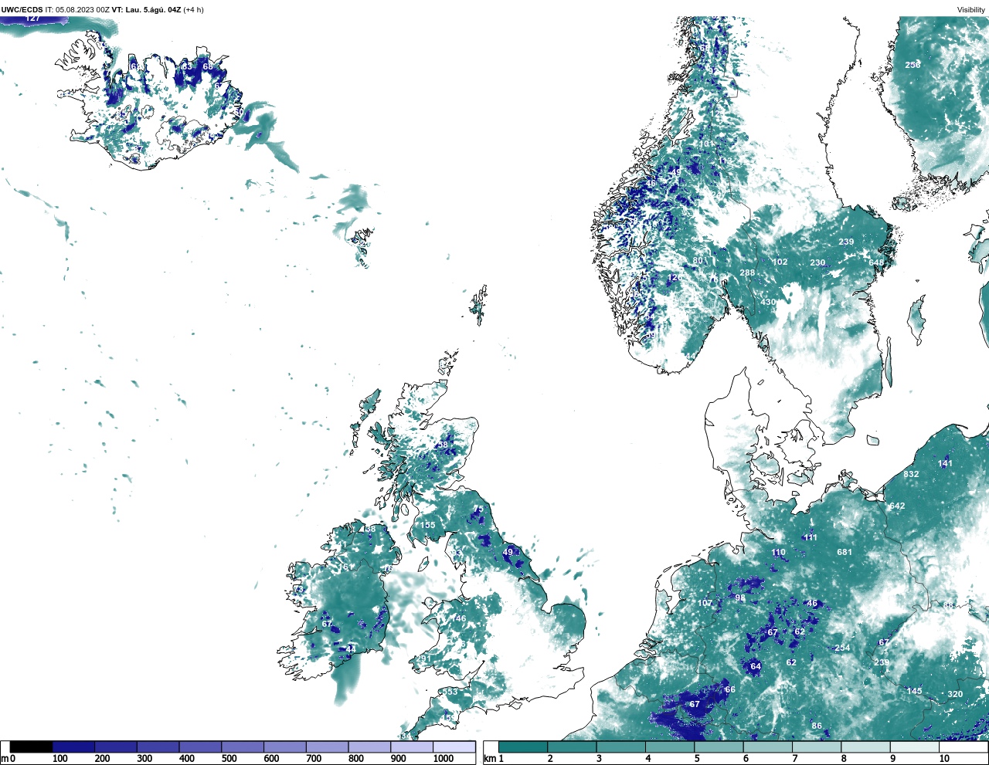The height and width of the screenshot is (765, 989).
Task: Click the 'Visibility' title text
Action: [x=971, y=10]
